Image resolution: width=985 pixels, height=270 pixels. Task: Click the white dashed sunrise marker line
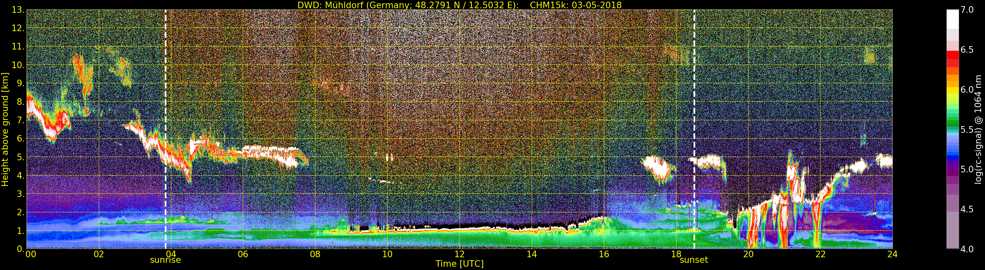tap(165, 129)
